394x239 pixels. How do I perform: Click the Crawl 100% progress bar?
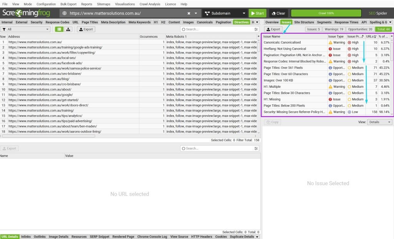coord(326,13)
